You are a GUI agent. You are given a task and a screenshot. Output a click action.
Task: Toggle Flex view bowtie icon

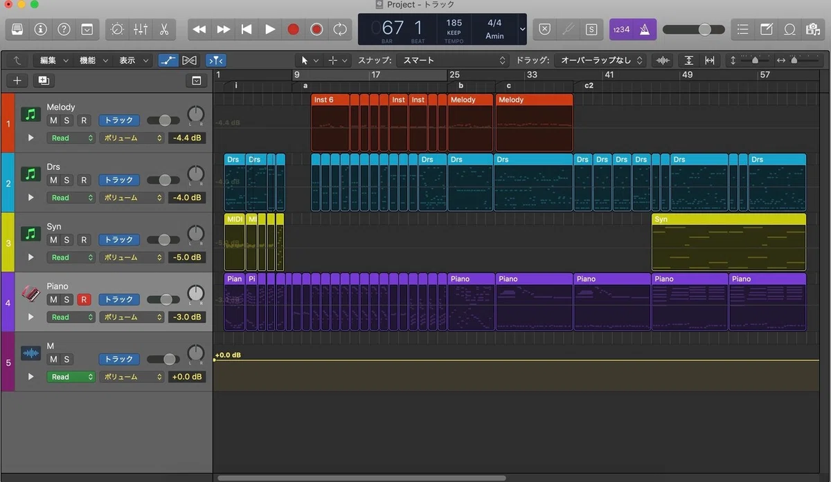[x=189, y=60]
